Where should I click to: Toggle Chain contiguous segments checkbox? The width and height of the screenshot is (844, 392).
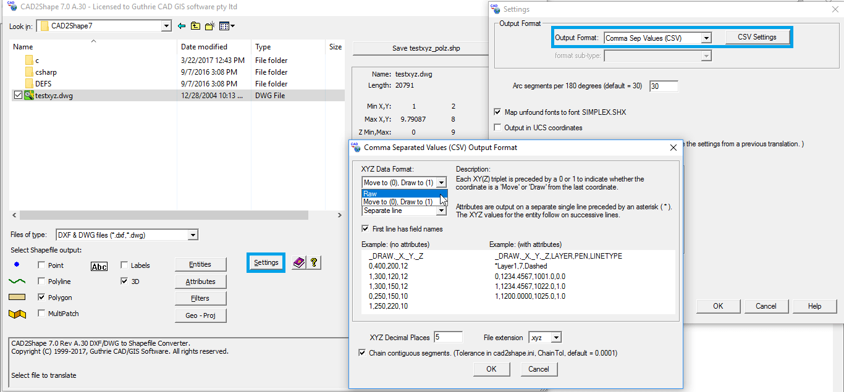point(362,353)
